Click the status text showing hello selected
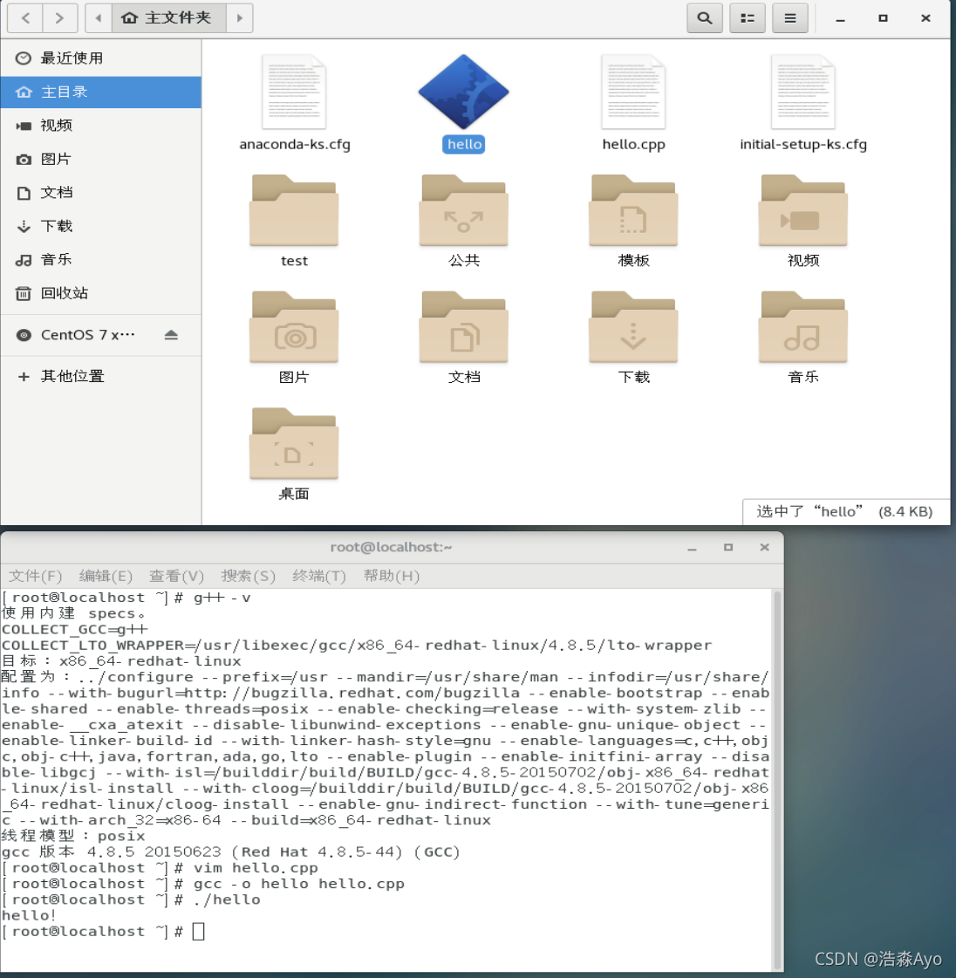This screenshot has width=956, height=978. pyautogui.click(x=845, y=511)
